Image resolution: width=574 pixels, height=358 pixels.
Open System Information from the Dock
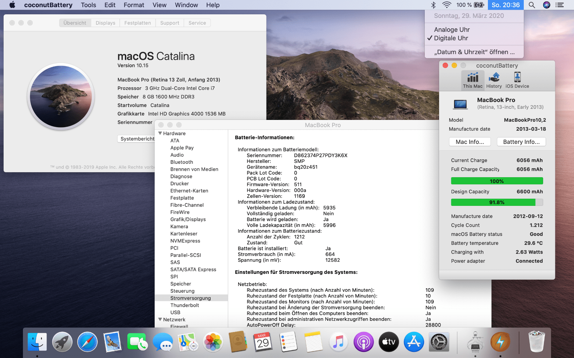coord(475,342)
